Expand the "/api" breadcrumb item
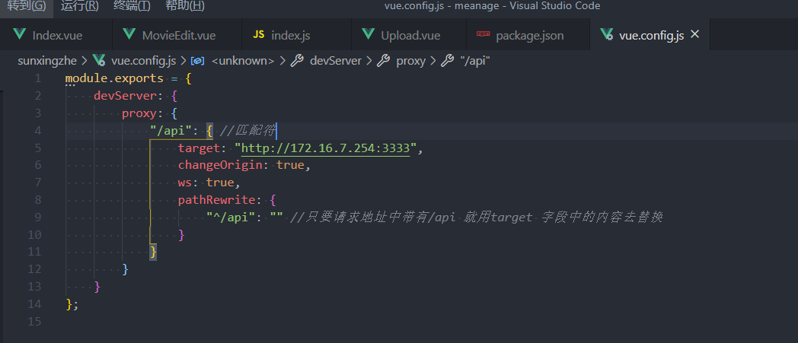 tap(475, 61)
